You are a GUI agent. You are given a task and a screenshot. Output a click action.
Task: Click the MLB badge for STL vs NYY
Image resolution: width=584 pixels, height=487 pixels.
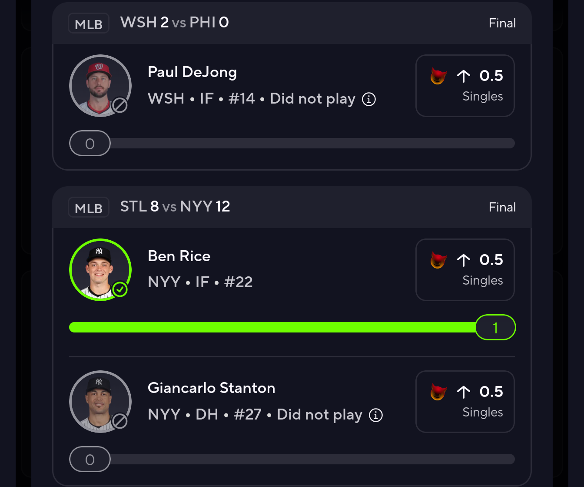point(89,208)
